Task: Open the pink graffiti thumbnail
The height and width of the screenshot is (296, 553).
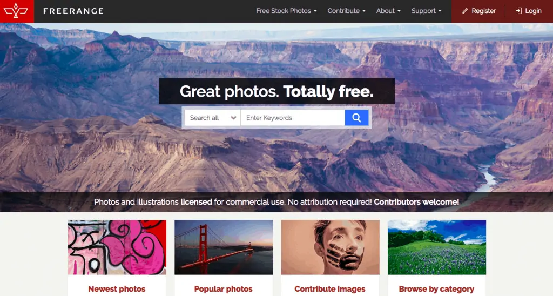Action: [x=117, y=247]
